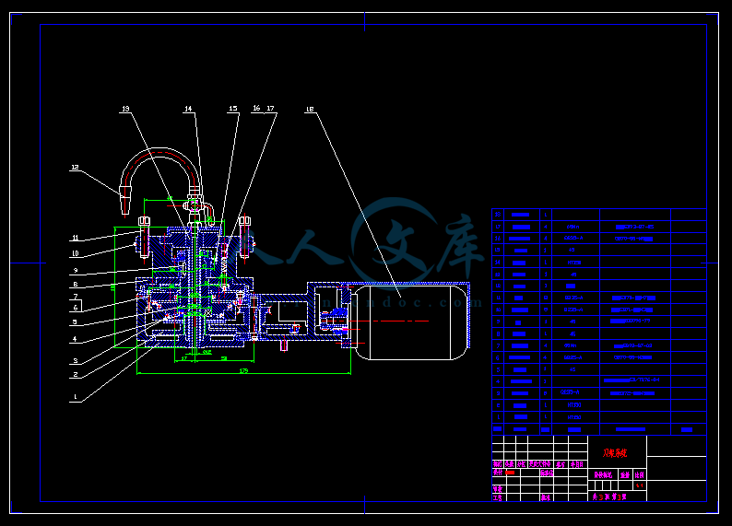Viewport: 732px width, 526px height.
Task: Click callout number 11 beside the drawing
Action: pos(76,238)
